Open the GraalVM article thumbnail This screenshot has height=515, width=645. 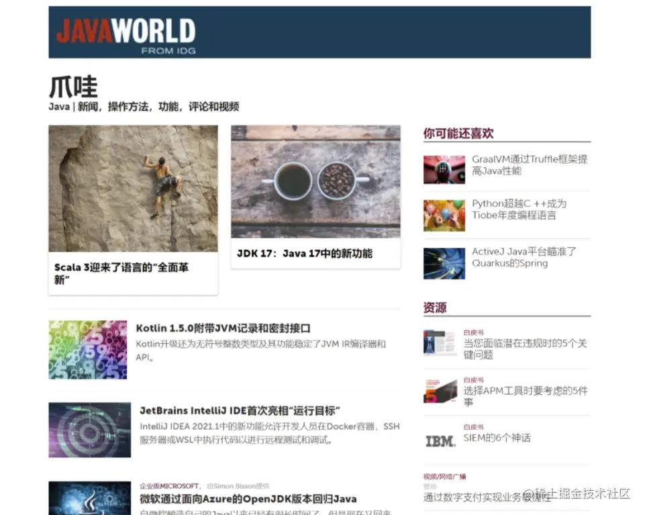tap(444, 170)
